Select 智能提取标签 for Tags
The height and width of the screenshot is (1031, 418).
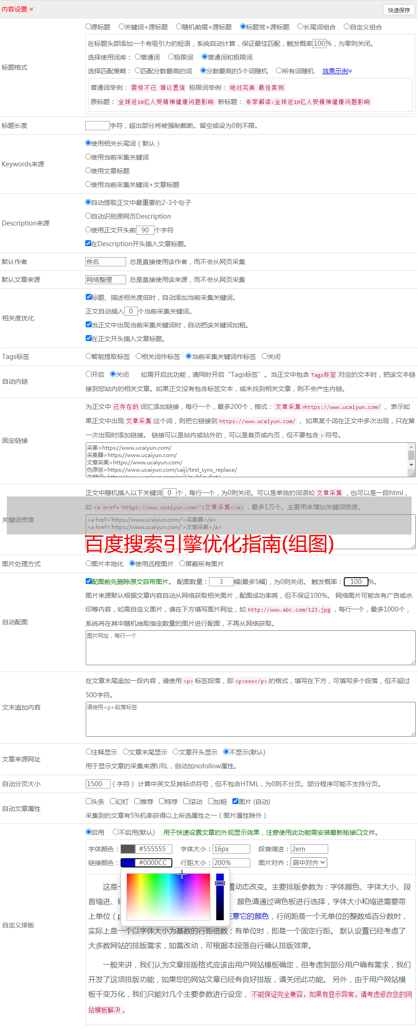click(88, 356)
